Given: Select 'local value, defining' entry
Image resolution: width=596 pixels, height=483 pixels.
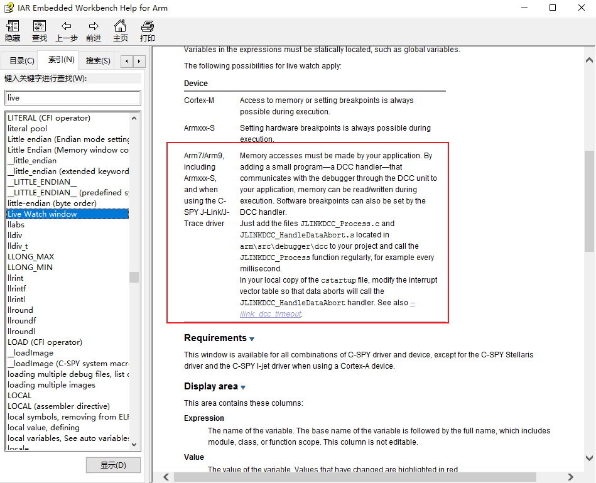Looking at the screenshot, I should coord(44,428).
